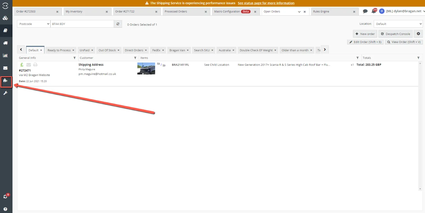Open the shipping truck sidebar icon
The width and height of the screenshot is (425, 213).
pos(5,43)
